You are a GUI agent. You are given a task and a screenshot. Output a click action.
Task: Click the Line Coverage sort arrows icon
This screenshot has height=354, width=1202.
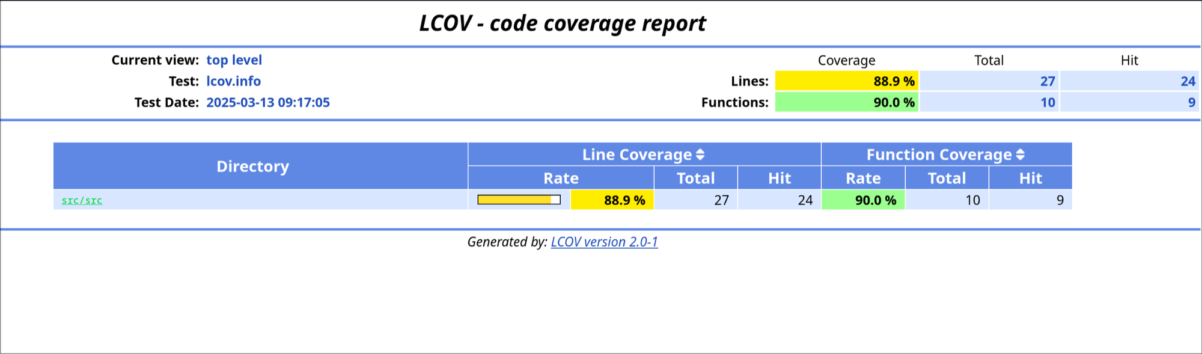coord(700,155)
